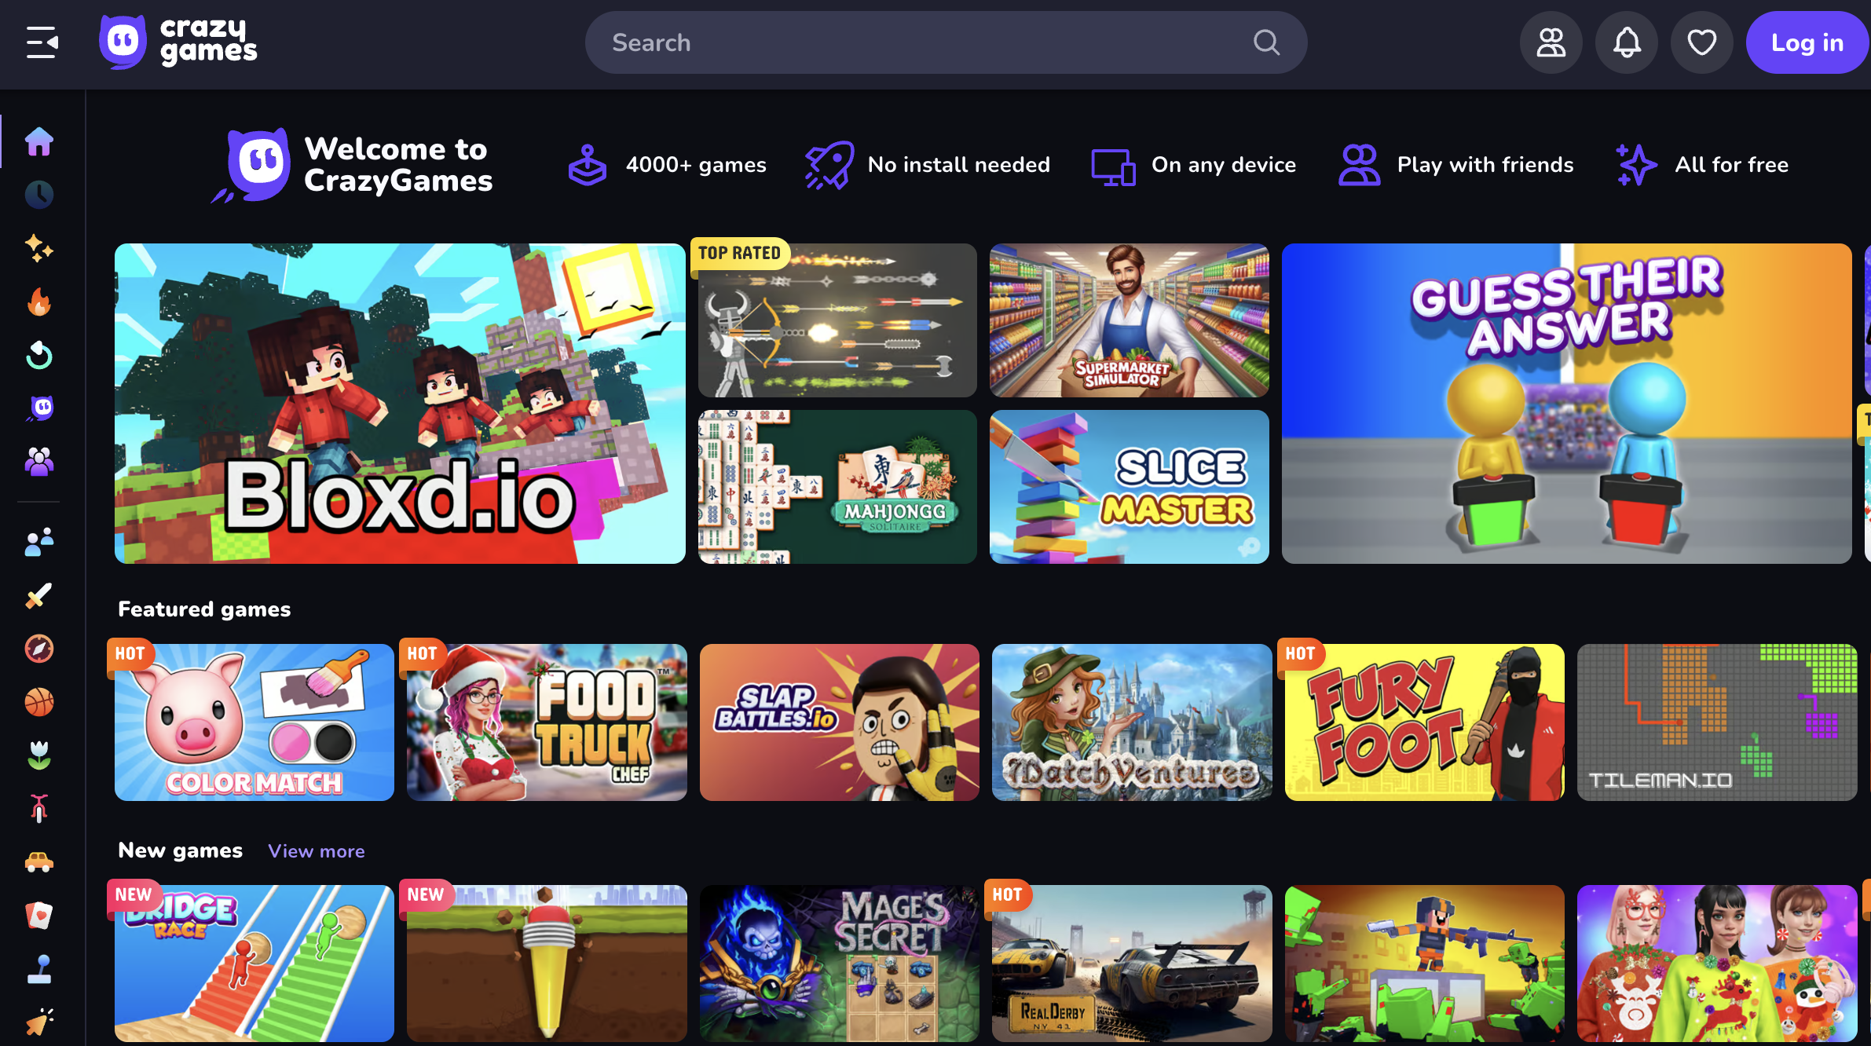Viewport: 1871px width, 1046px height.
Task: Open Card games category icon
Action: pos(39,916)
